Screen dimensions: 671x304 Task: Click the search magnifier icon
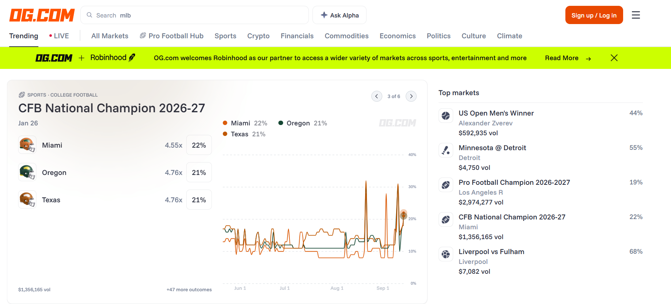point(90,15)
